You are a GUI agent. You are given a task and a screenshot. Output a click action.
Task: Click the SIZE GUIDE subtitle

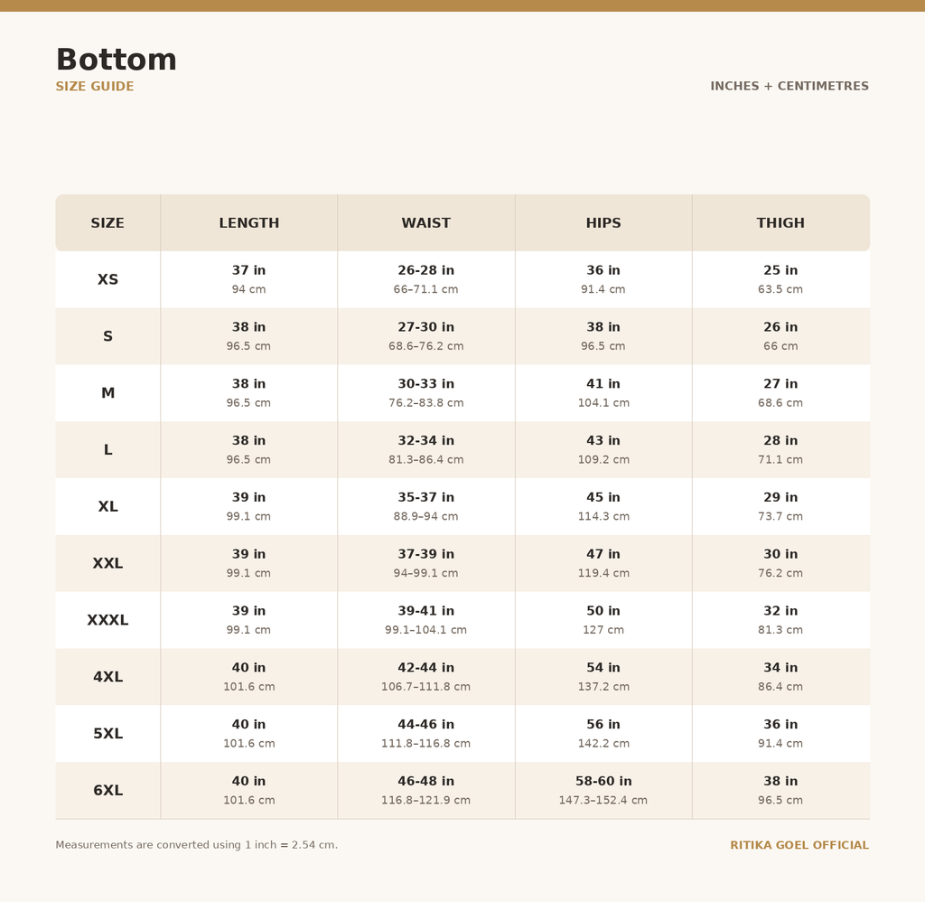[x=94, y=86]
